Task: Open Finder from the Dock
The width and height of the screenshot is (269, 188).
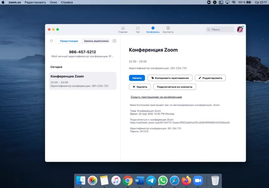Action: [81, 180]
